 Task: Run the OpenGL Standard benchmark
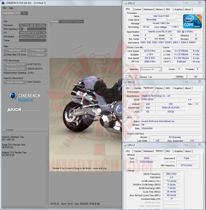point(15,82)
